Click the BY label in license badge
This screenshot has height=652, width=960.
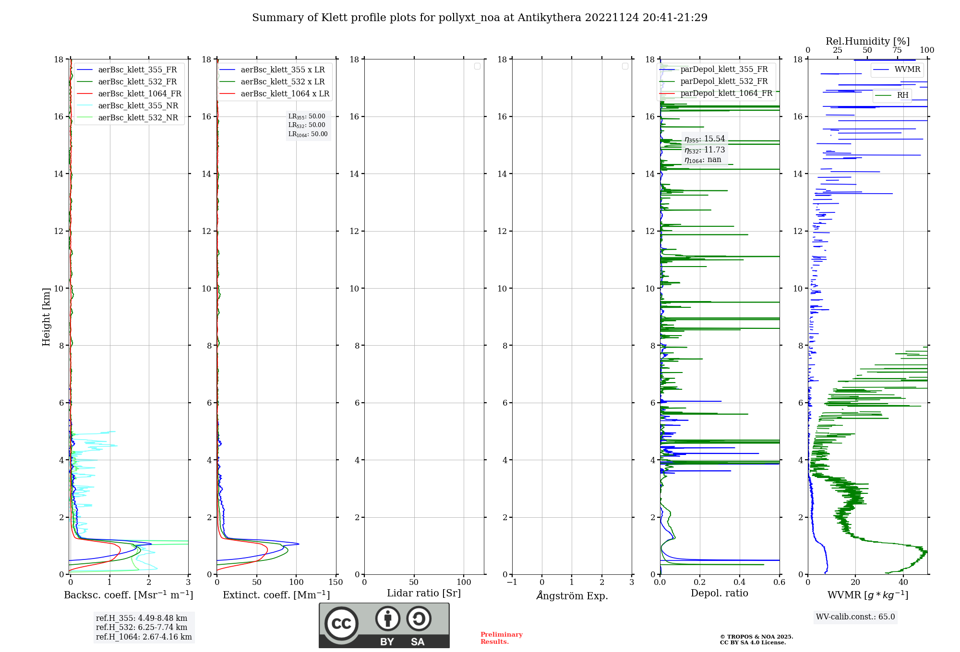[x=387, y=642]
